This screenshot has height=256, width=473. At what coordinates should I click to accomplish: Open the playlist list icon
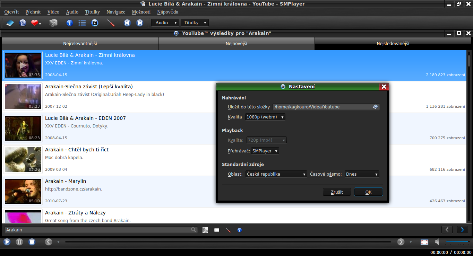82,23
